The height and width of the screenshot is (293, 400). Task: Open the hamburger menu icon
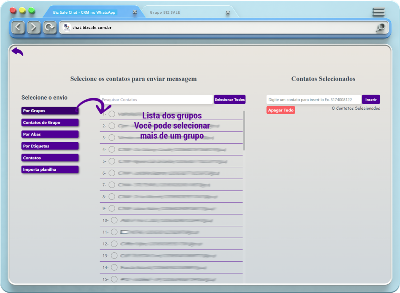(x=379, y=12)
